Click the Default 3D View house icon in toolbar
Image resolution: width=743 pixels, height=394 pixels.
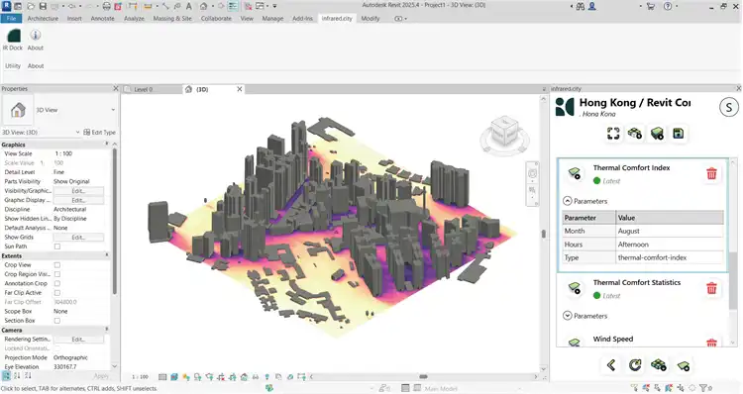click(203, 6)
